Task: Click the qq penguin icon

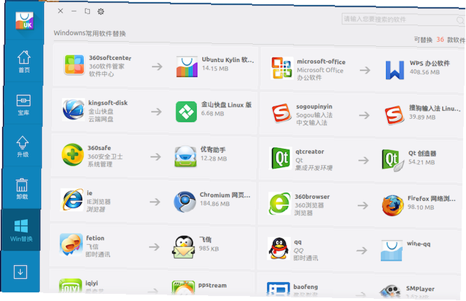Action: click(279, 248)
